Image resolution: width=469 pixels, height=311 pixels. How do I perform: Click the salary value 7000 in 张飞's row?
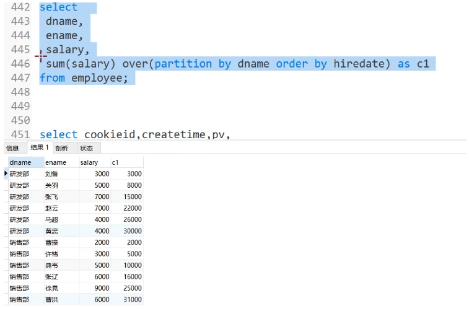pos(102,197)
